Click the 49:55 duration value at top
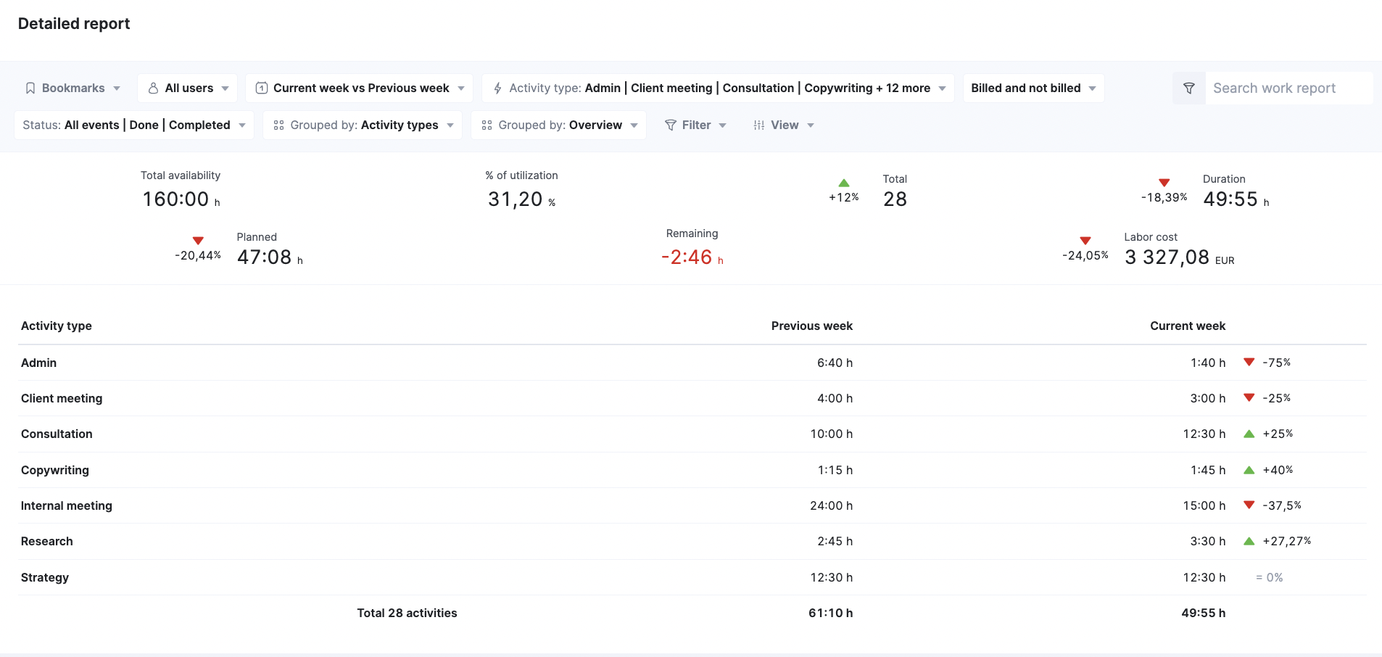 click(1236, 199)
